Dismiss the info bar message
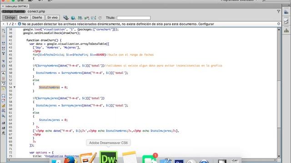 279,24
